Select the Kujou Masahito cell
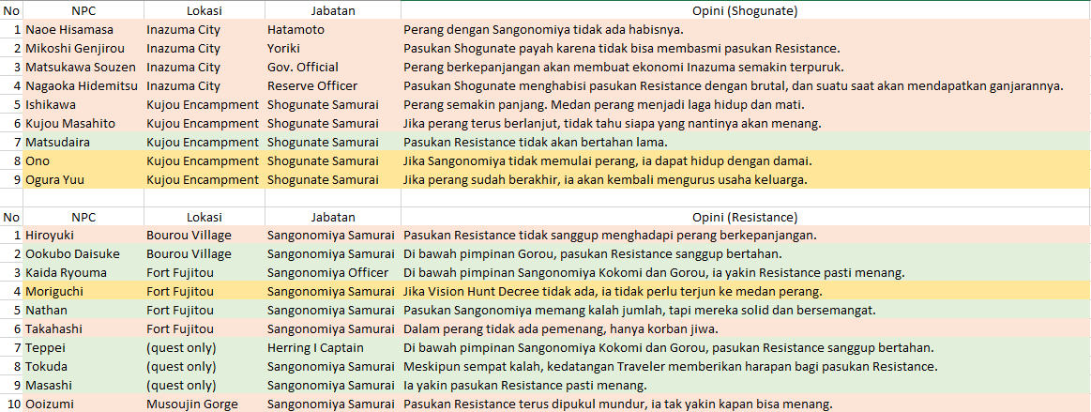The width and height of the screenshot is (1091, 412). click(x=83, y=123)
